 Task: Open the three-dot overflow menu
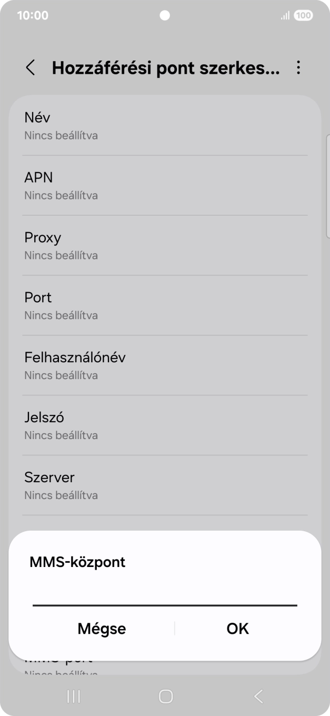click(298, 68)
